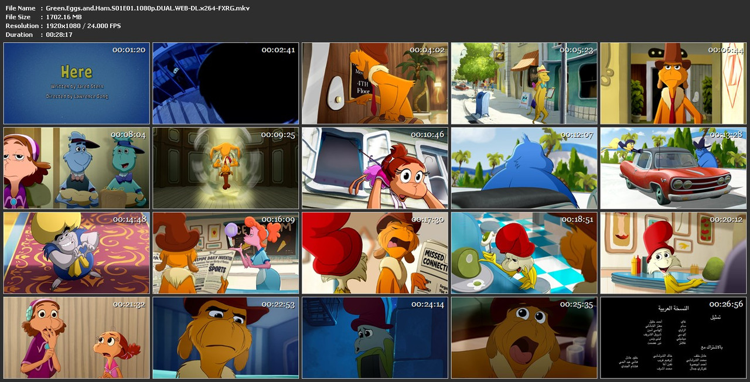Click the newspaper scene thumbnail at 00:16:09
Viewport: 750px width, 382px height.
pyautogui.click(x=226, y=253)
